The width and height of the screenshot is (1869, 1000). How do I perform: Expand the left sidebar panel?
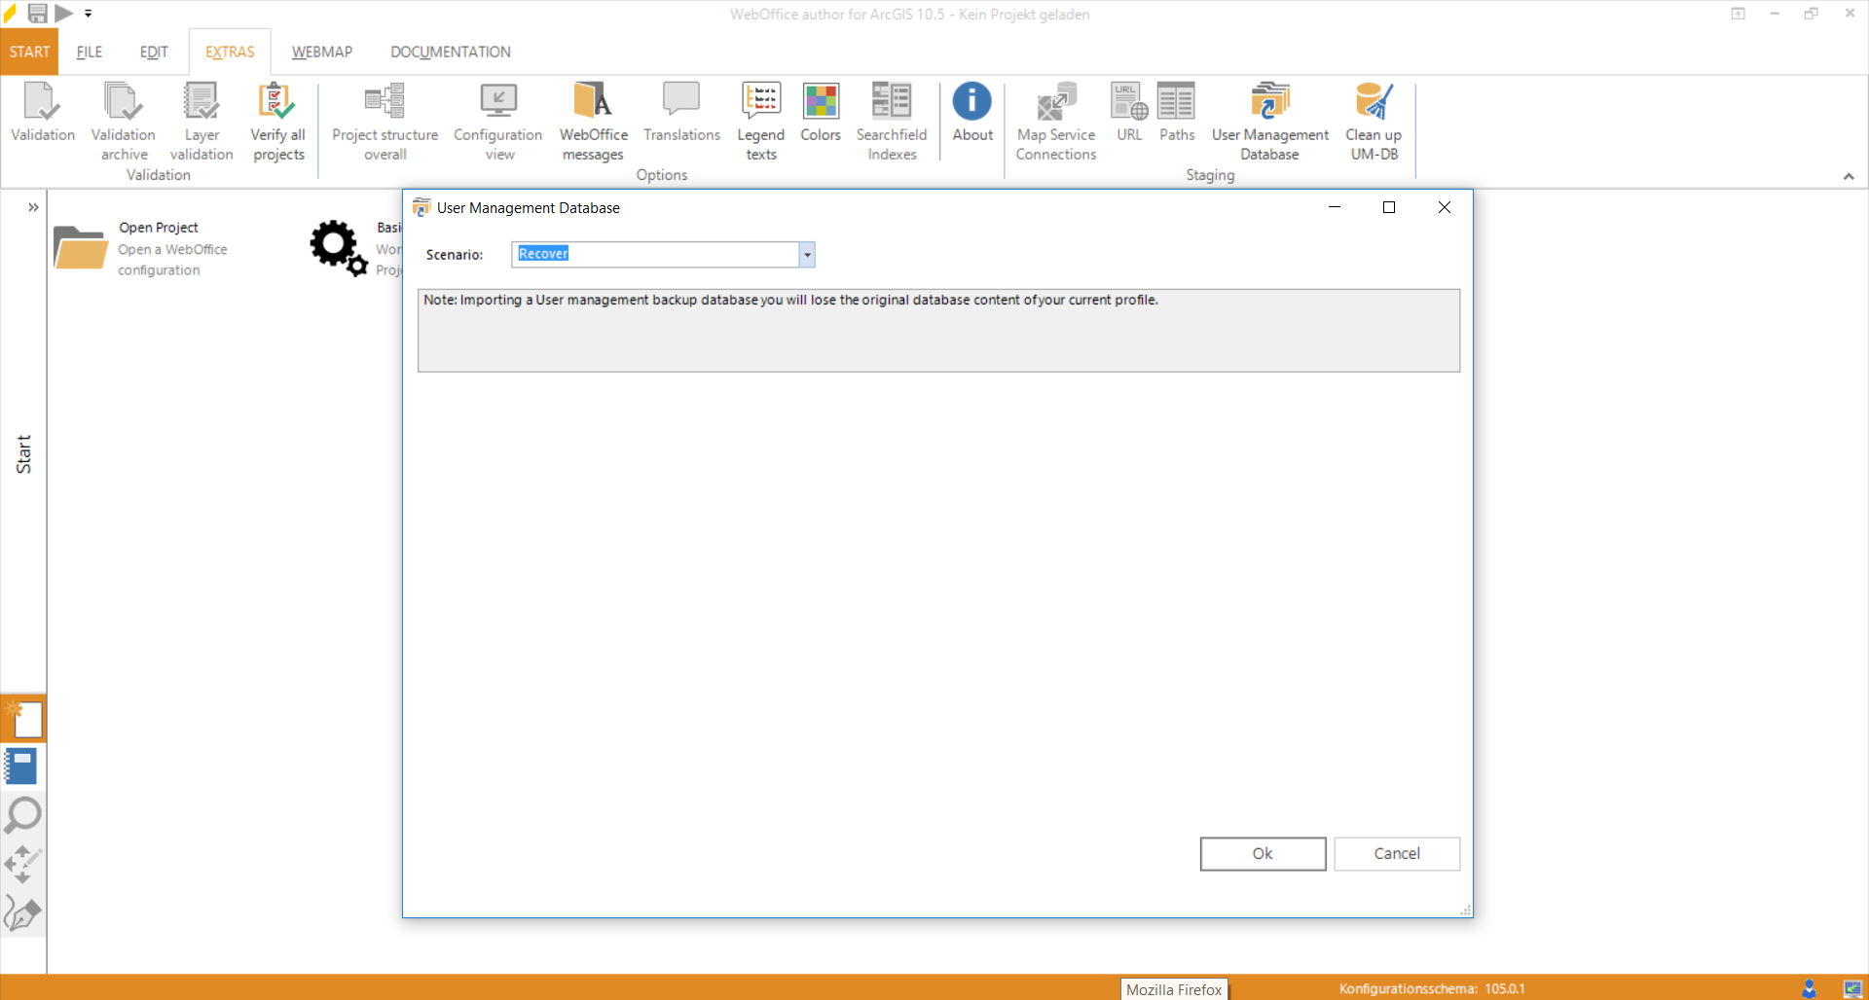click(x=34, y=206)
